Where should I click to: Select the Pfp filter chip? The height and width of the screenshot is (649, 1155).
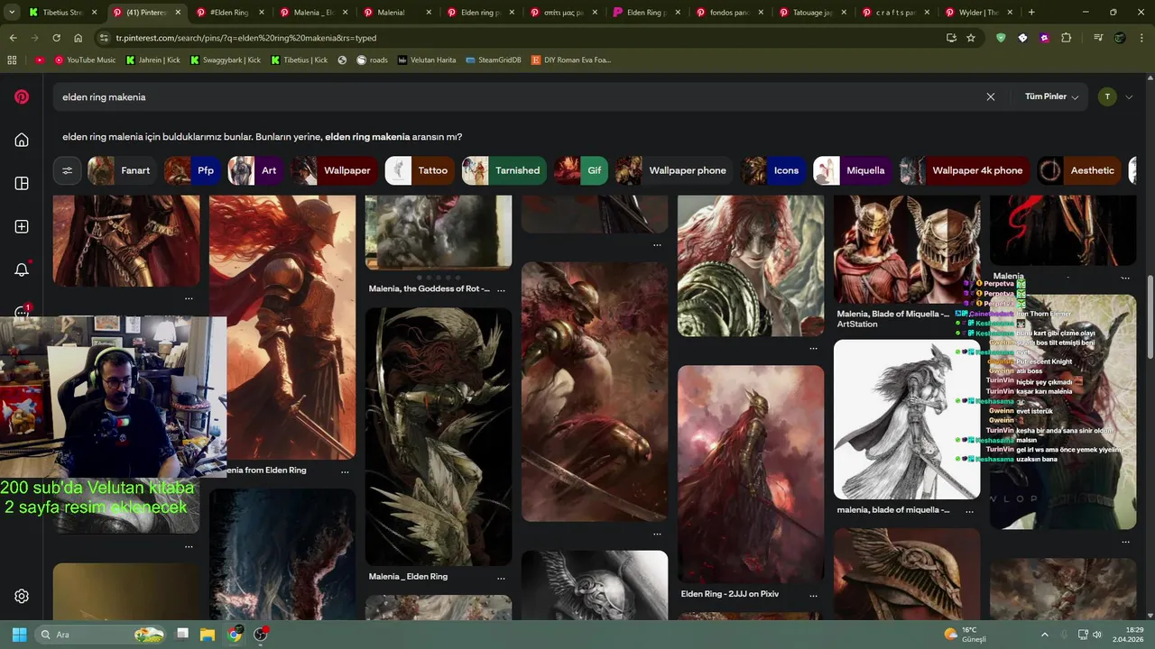192,170
